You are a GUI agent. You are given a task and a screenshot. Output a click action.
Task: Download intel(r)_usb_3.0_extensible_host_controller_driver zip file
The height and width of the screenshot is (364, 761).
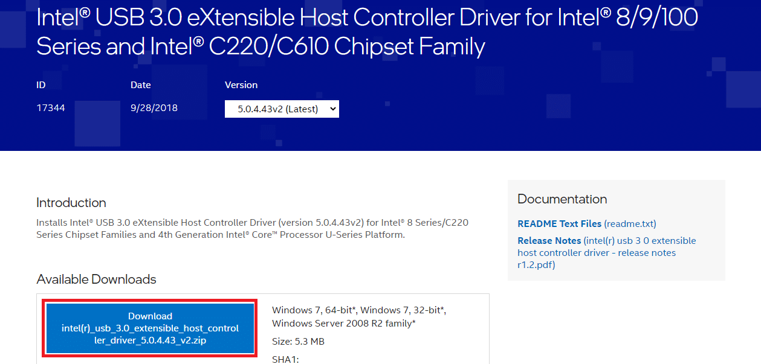151,328
